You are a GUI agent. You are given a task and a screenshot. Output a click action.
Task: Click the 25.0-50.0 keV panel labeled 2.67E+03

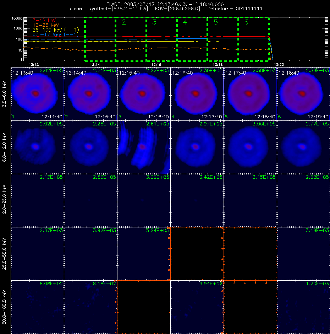(37, 254)
